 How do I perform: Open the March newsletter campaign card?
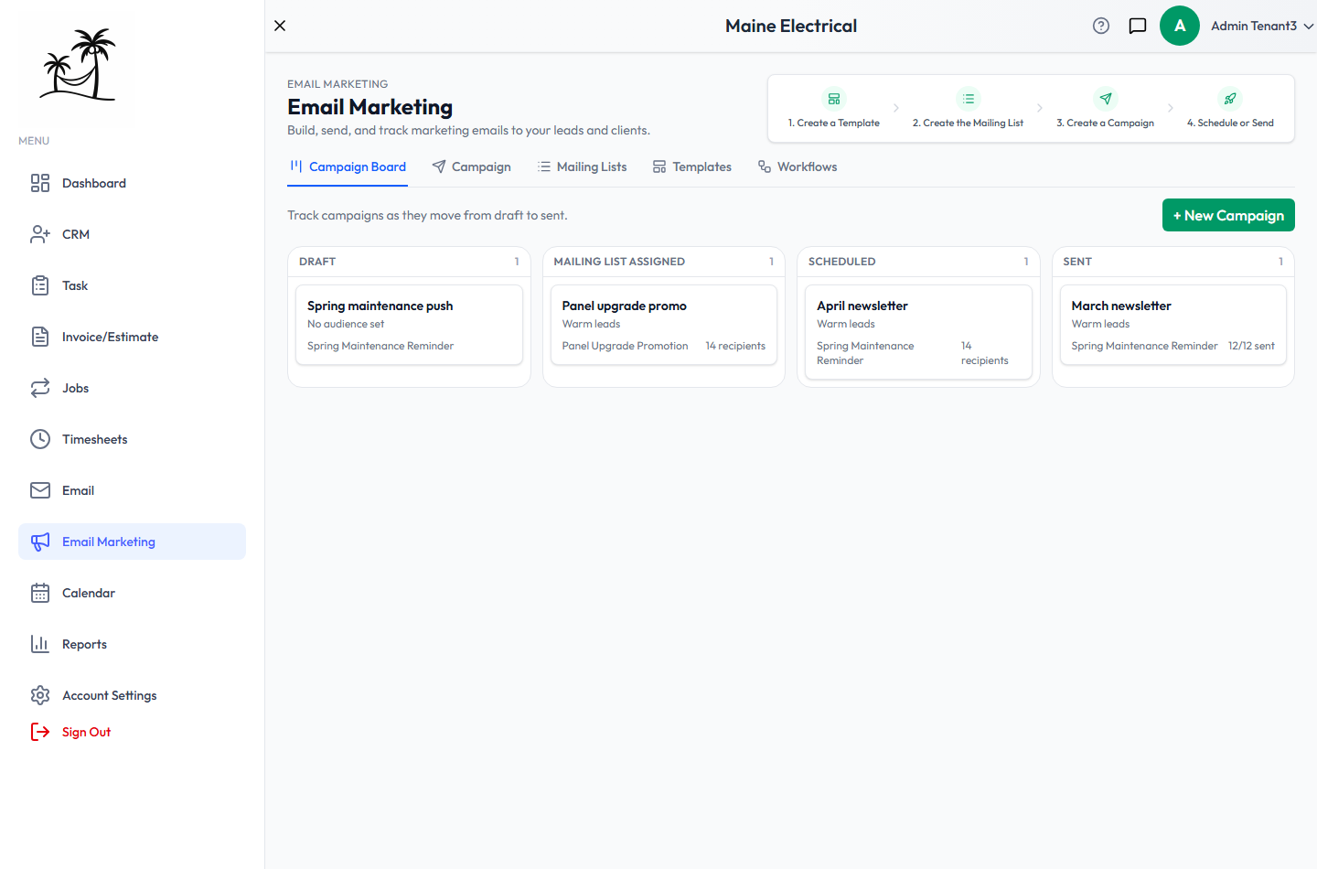[x=1173, y=325]
